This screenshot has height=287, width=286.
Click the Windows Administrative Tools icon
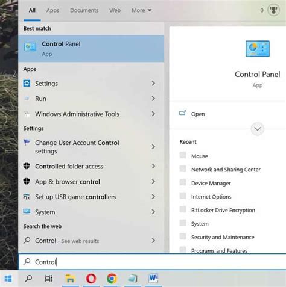[27, 114]
